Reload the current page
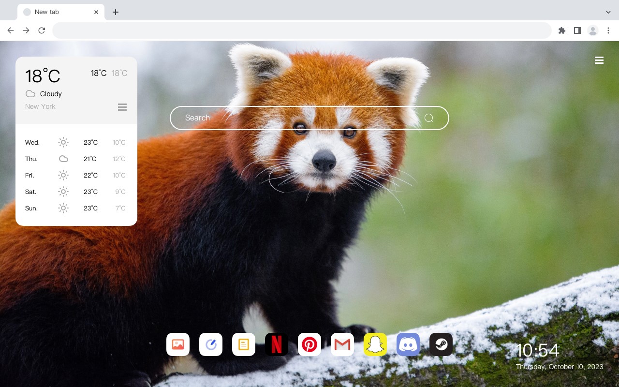The width and height of the screenshot is (619, 387). (x=42, y=30)
